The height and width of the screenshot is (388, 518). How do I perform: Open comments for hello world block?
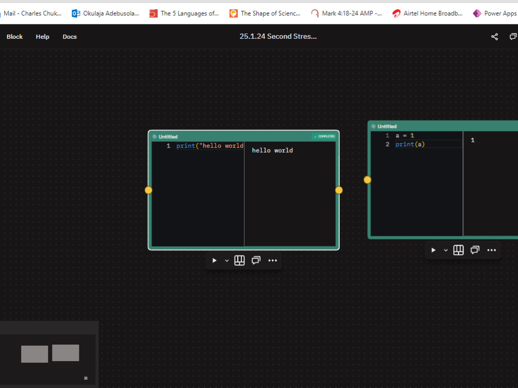(x=256, y=261)
